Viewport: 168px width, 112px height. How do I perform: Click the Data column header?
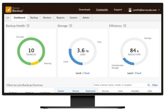[150, 91]
